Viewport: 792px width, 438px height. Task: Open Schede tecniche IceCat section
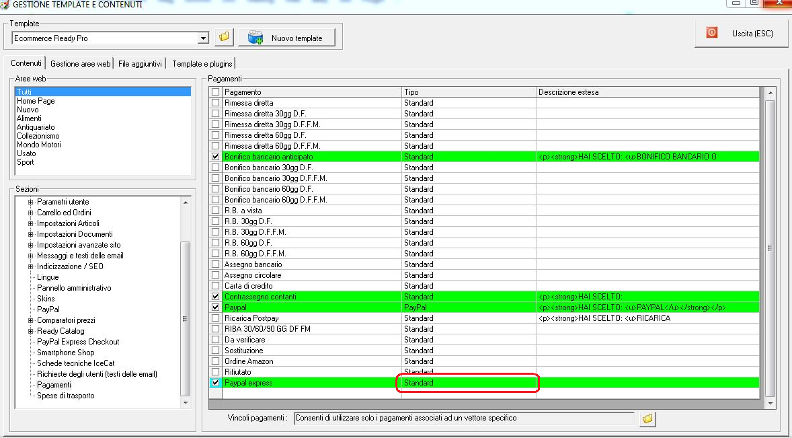coord(75,363)
